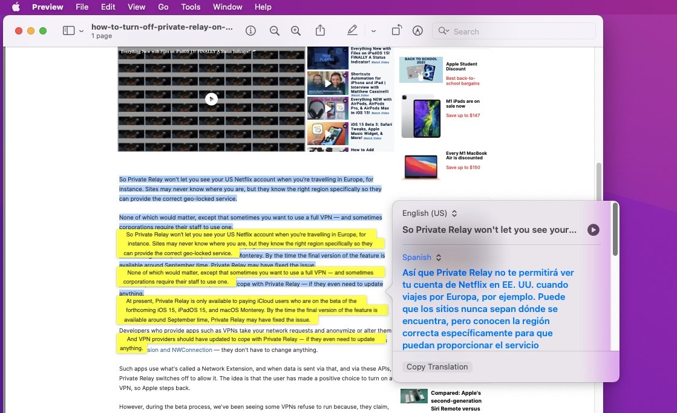This screenshot has height=413, width=677.
Task: Click the yellow highlighted 'And VPN providers' note
Action: click(x=251, y=343)
